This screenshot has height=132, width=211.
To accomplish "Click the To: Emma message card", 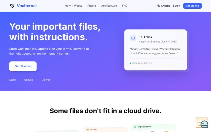I will coord(156,50).
